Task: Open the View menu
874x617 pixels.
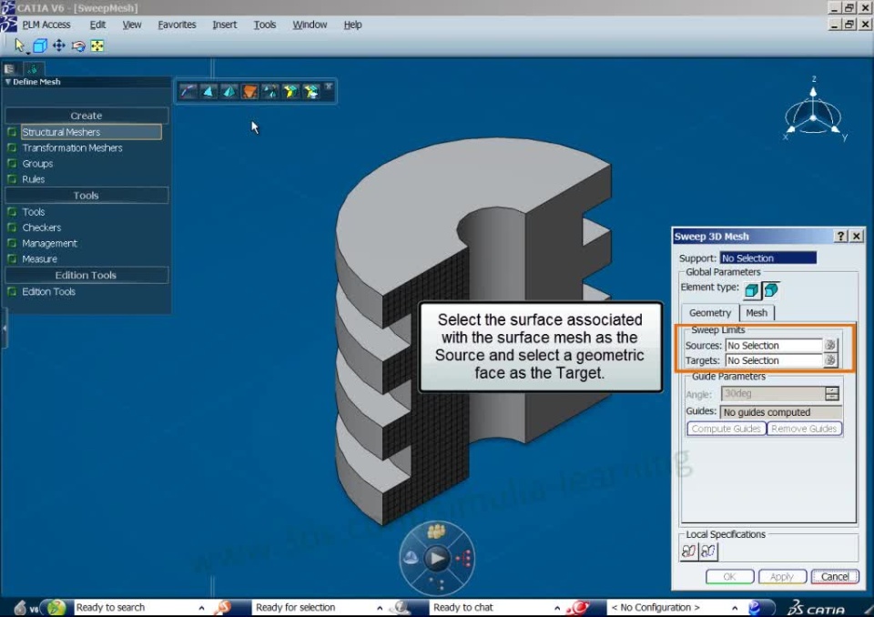Action: tap(131, 25)
